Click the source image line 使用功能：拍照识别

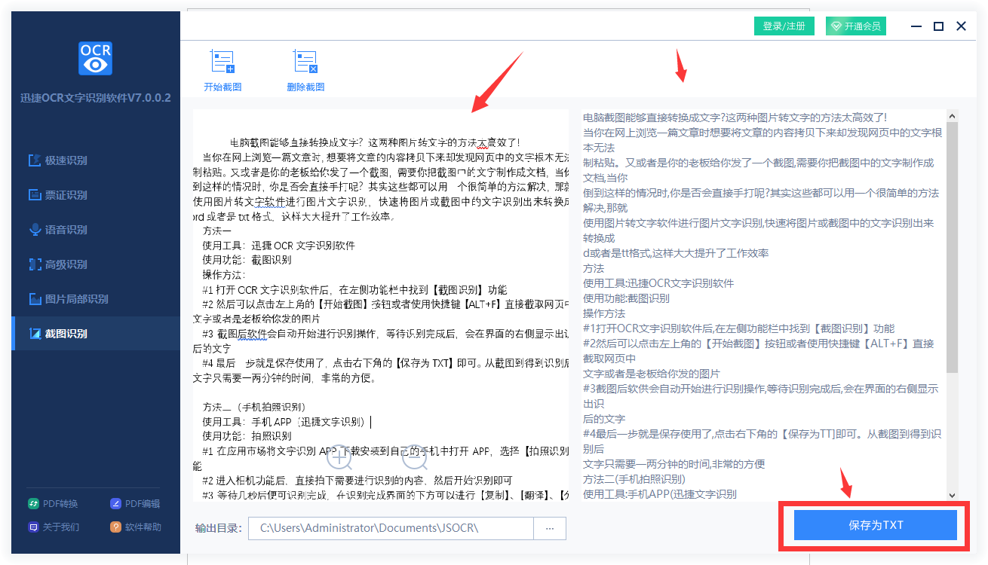coord(247,436)
